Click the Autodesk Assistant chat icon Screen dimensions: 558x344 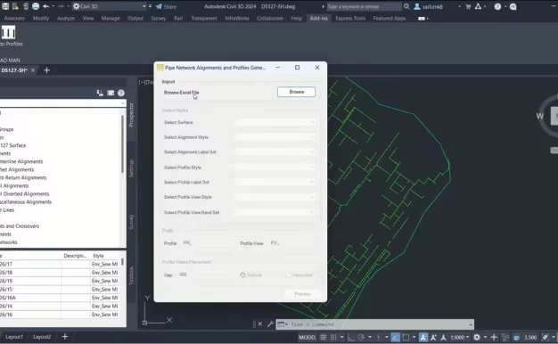tap(513, 6)
